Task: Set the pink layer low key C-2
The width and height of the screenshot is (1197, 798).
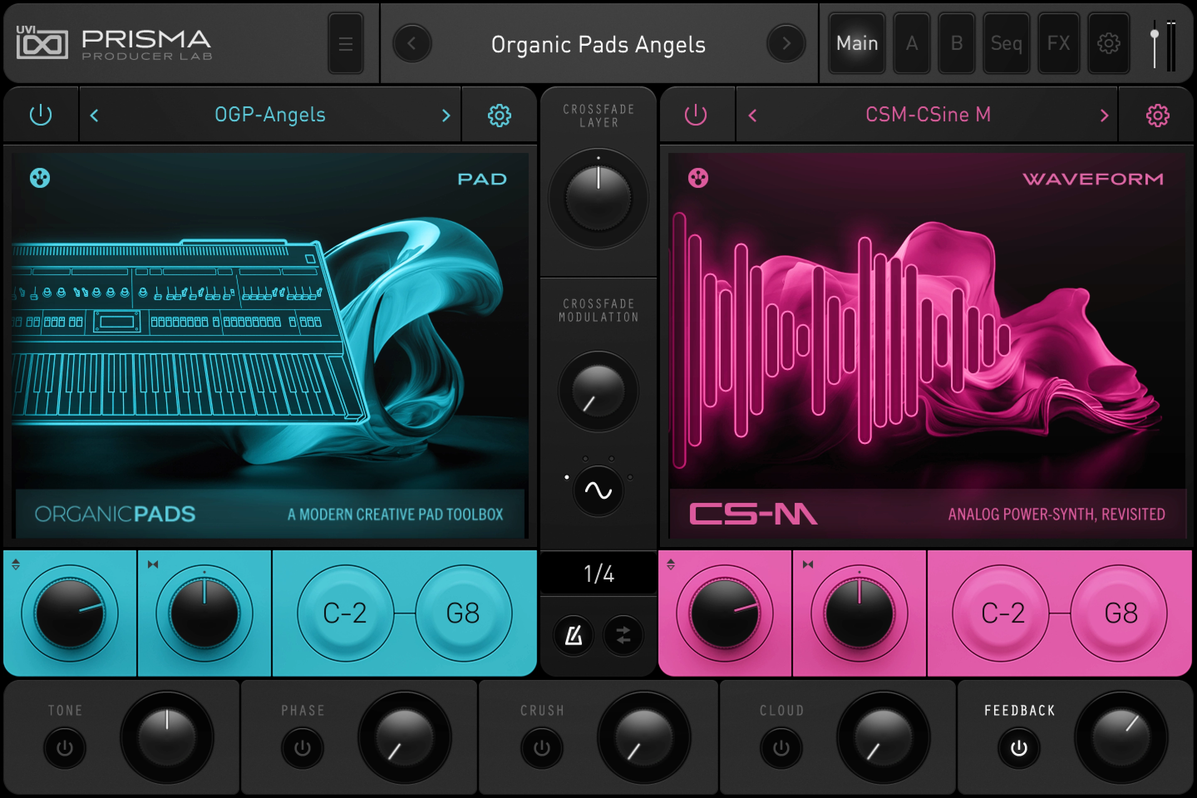Action: click(x=1000, y=613)
